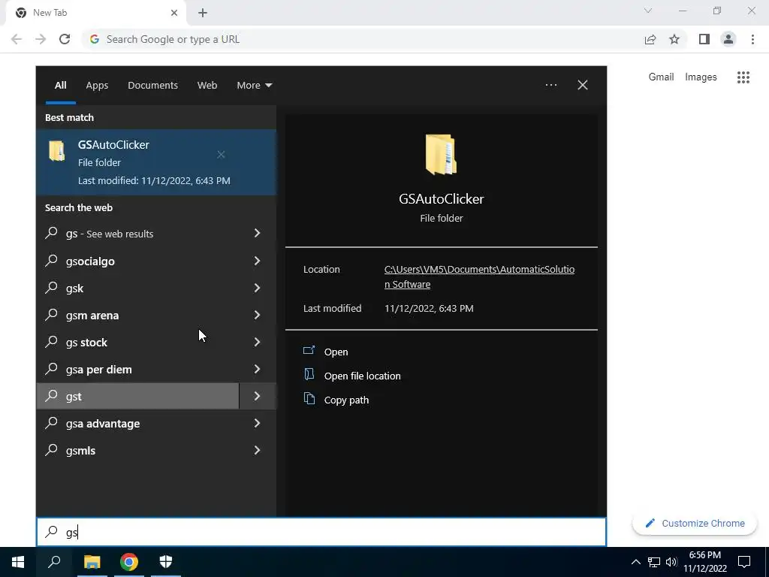Image resolution: width=769 pixels, height=577 pixels.
Task: Open the folder location path link
Action: [479, 276]
